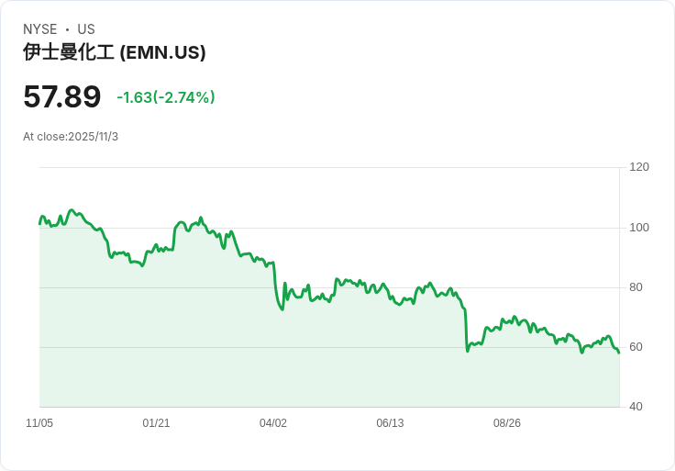The height and width of the screenshot is (471, 675).
Task: Click the US market label
Action: [x=86, y=29]
